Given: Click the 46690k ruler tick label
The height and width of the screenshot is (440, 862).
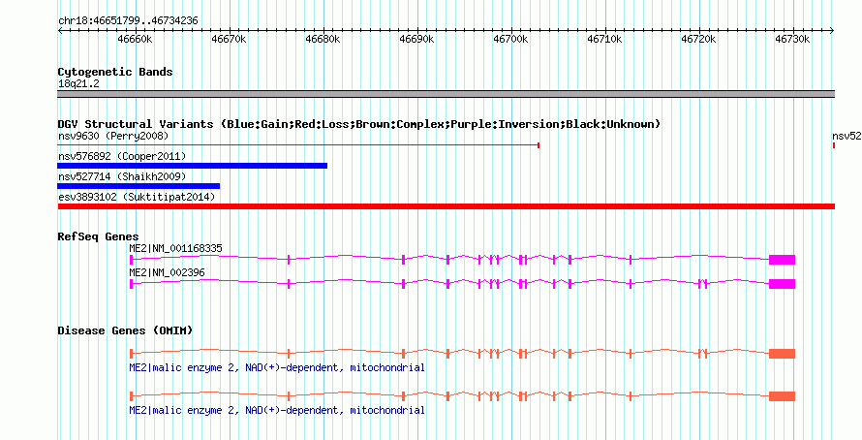Looking at the screenshot, I should coord(417,39).
